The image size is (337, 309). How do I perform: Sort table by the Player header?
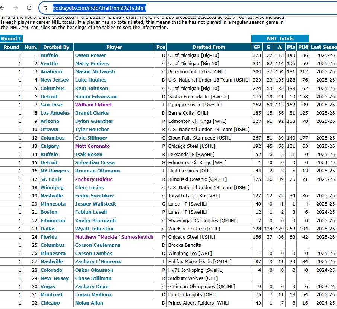pos(114,47)
